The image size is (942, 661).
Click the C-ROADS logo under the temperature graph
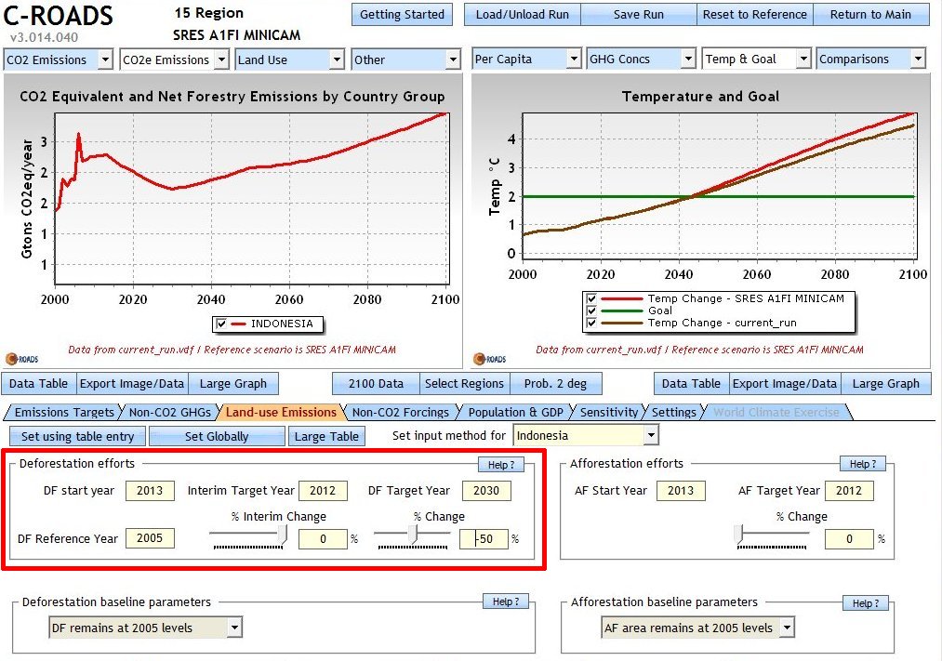coord(490,359)
